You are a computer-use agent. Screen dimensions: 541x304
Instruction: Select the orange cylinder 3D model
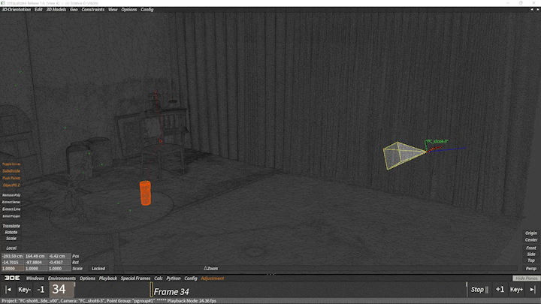coord(145,193)
